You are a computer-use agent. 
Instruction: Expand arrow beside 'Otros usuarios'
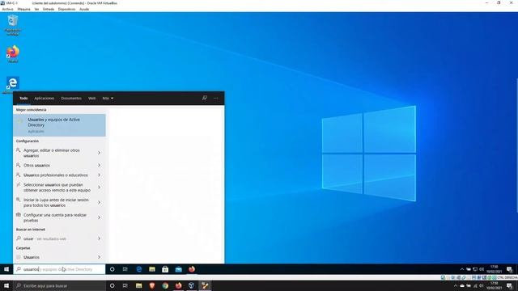point(99,165)
